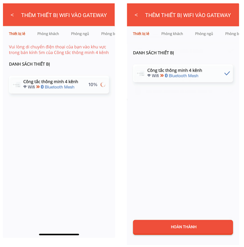Click the Wifi signal icon on left card
The width and height of the screenshot is (244, 247).
click(25, 87)
